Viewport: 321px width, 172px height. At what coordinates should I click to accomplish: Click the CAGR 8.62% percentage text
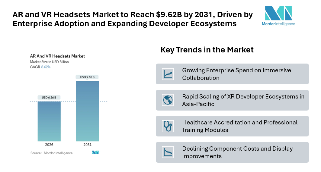pos(46,67)
